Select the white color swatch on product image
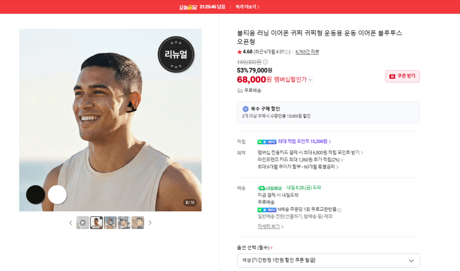Viewport: 460px width, 271px height. point(57,195)
